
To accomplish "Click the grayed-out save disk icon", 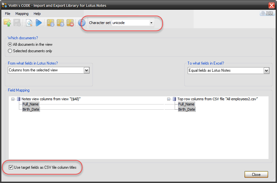I will [17, 23].
